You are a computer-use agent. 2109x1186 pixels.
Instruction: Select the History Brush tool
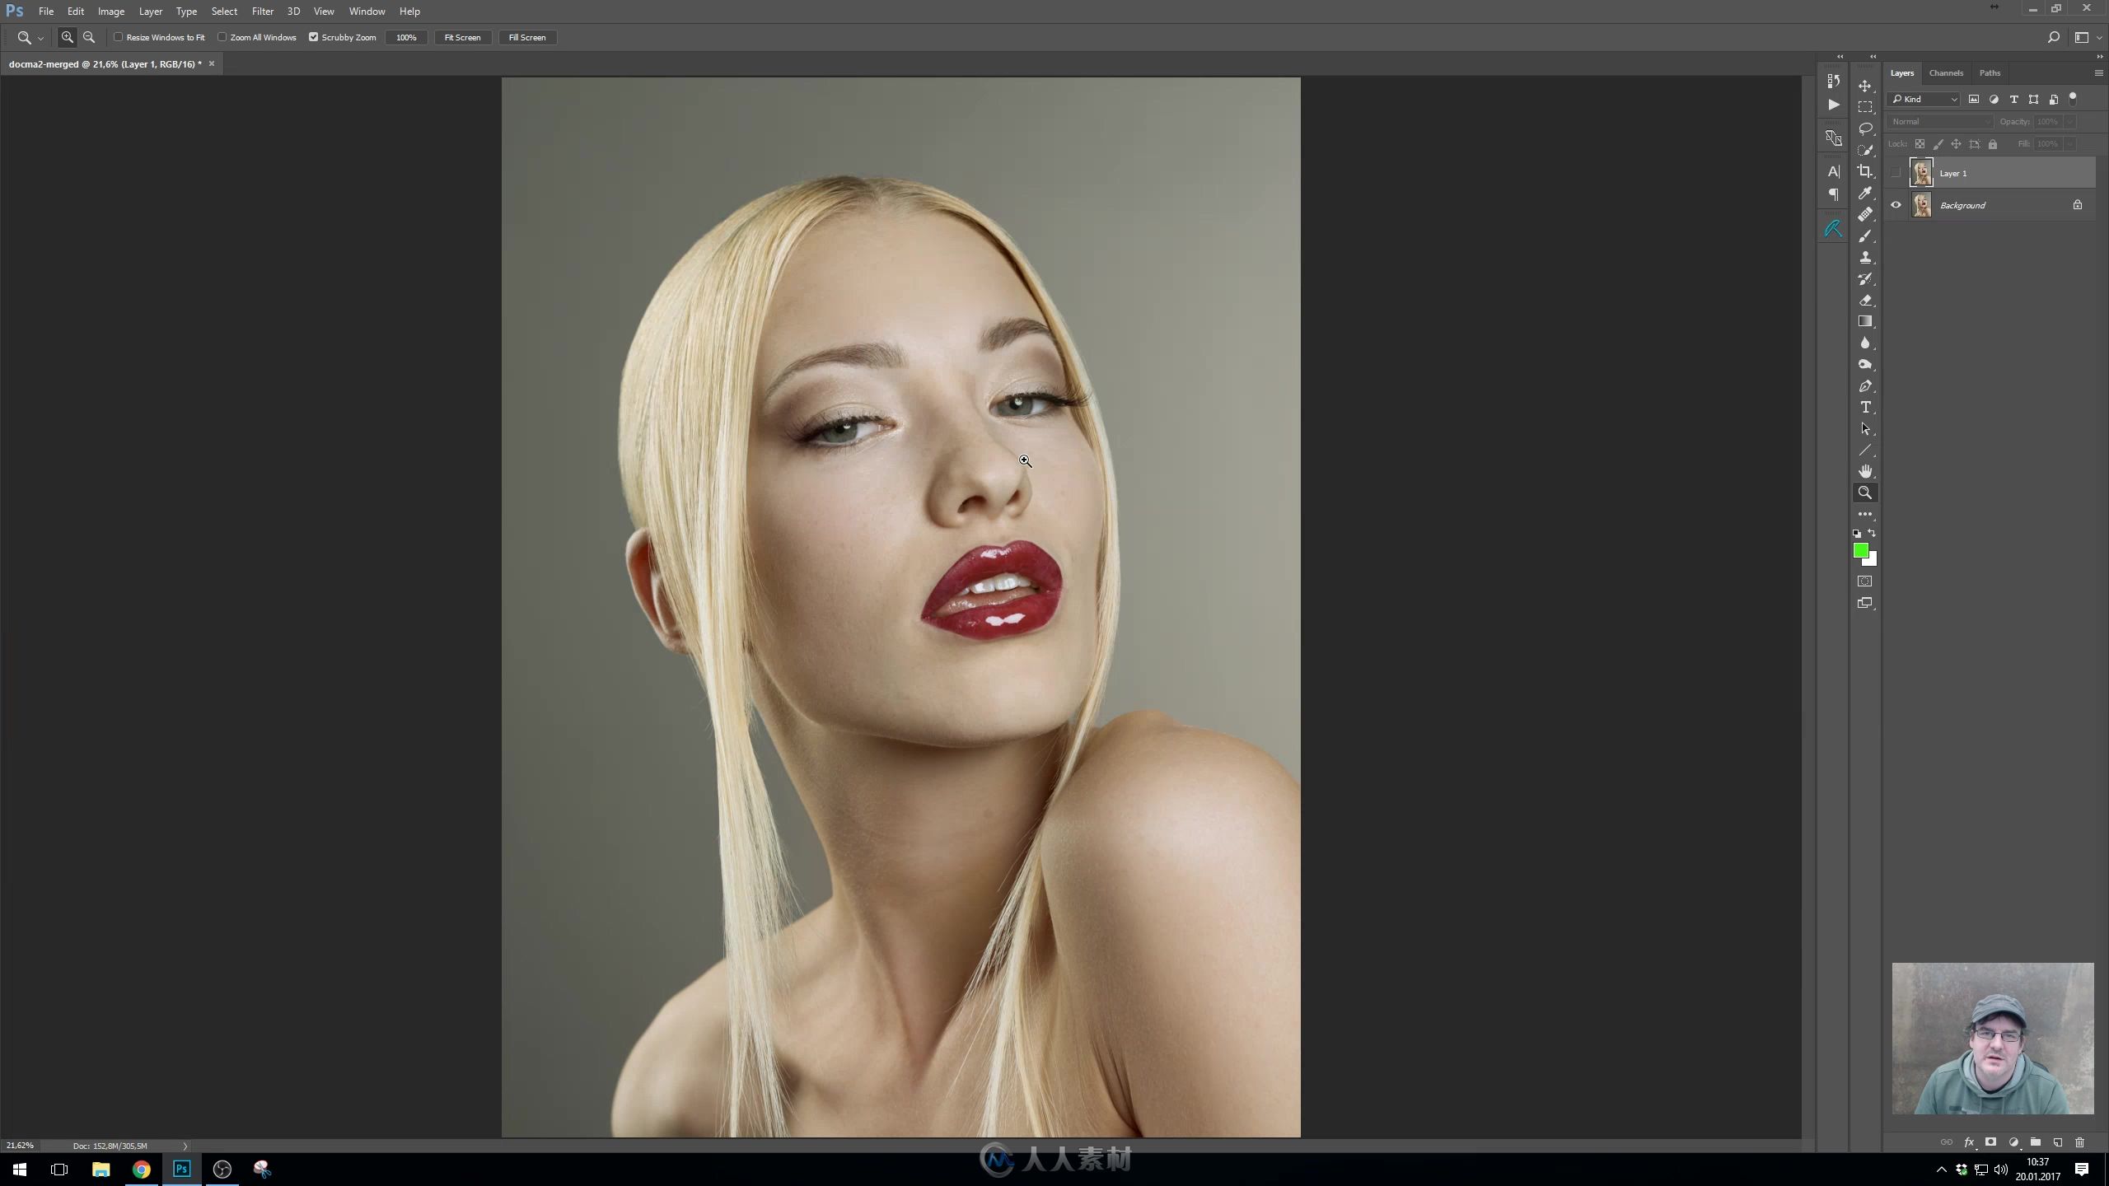pyautogui.click(x=1864, y=278)
